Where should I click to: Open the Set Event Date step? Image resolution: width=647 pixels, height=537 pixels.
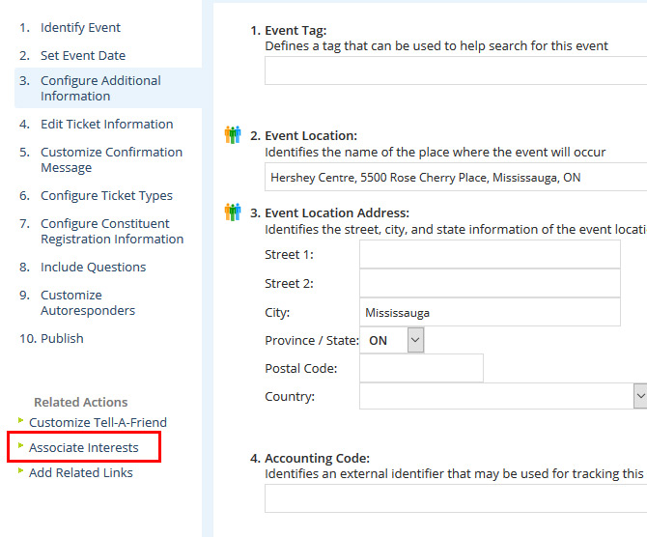82,56
